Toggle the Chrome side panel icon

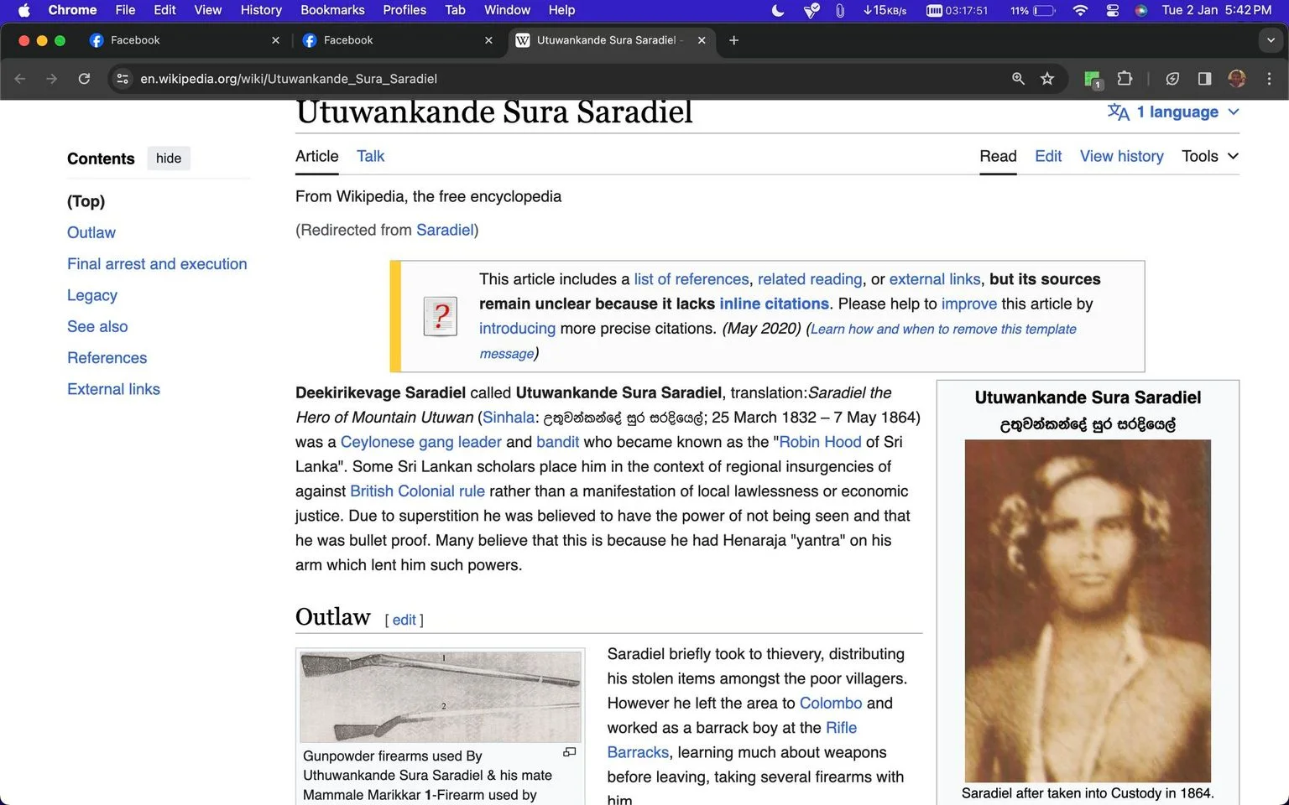[1204, 79]
